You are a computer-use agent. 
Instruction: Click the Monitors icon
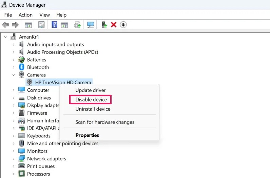(x=21, y=151)
